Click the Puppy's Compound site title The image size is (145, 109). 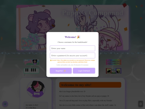pyautogui.click(x=93, y=13)
